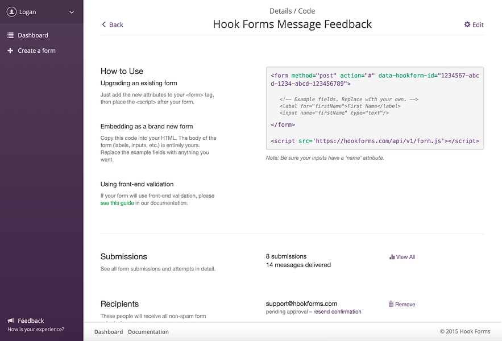Click the Dashboard list icon in sidebar
Viewport: 502px width, 341px height.
[11, 35]
